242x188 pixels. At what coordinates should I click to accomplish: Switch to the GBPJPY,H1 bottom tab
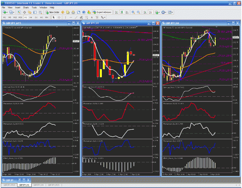24,185
